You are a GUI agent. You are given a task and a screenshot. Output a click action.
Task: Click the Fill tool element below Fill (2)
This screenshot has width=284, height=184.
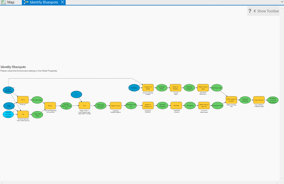23,114
